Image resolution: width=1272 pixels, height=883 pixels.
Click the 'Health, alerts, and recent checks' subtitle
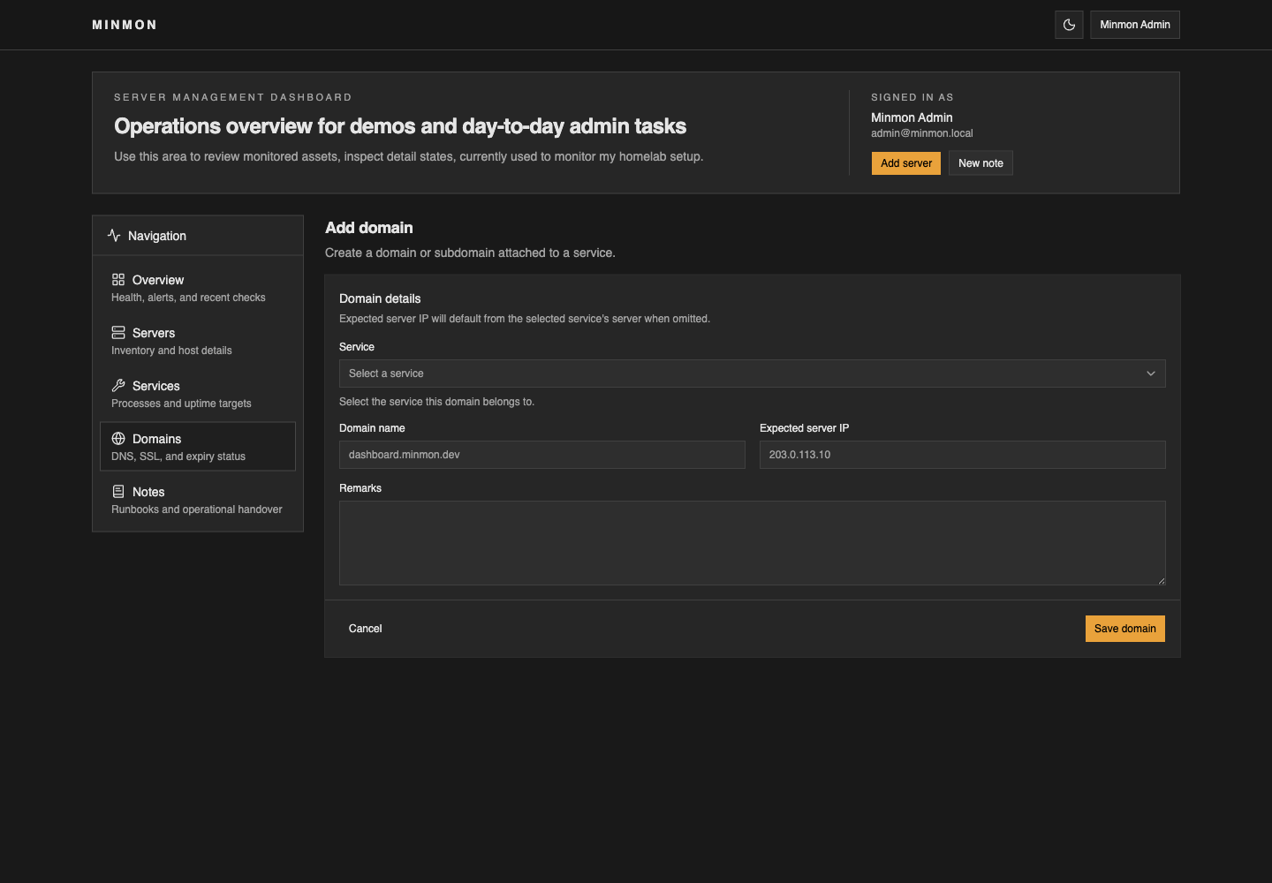[x=188, y=298]
